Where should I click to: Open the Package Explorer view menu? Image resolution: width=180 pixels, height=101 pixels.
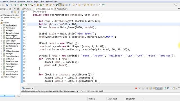click(18, 12)
